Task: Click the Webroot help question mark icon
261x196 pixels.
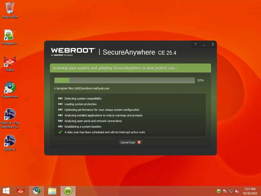Action: (x=195, y=44)
